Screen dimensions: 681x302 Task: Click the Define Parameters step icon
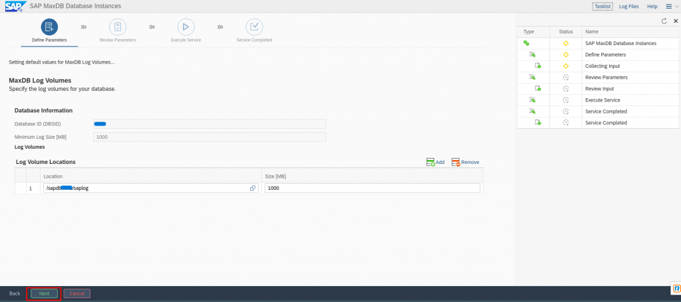(49, 27)
